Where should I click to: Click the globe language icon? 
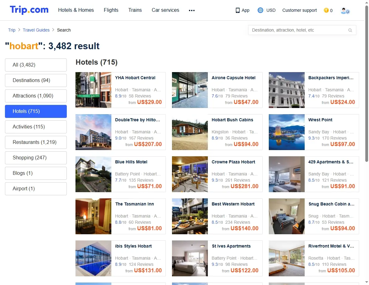click(260, 10)
